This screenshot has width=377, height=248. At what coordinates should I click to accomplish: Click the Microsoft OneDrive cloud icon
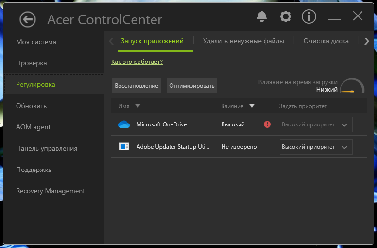coord(124,124)
